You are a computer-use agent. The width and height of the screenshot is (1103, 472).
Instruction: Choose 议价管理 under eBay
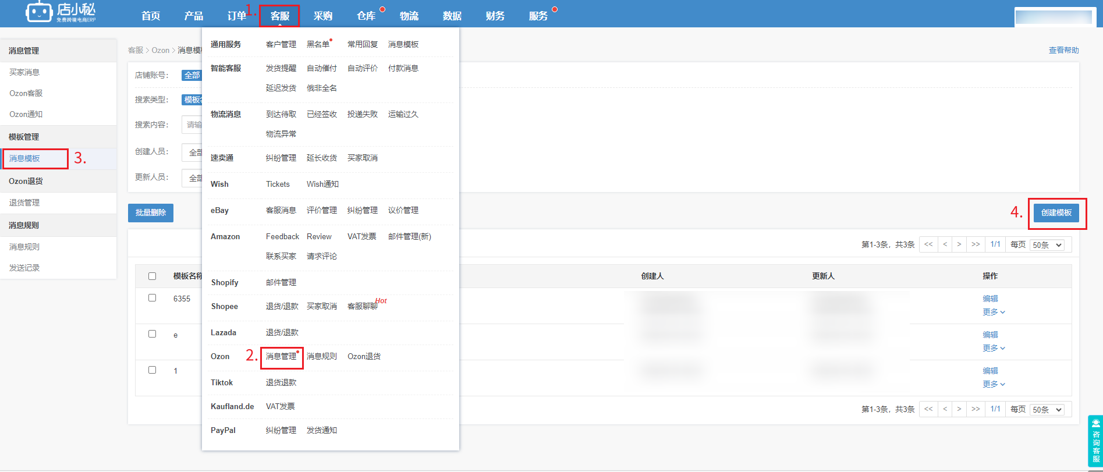403,210
